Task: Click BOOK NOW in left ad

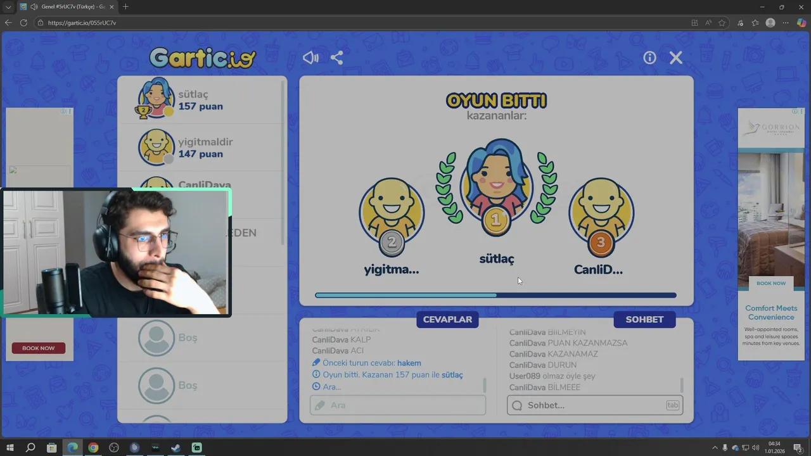Action: pos(39,348)
